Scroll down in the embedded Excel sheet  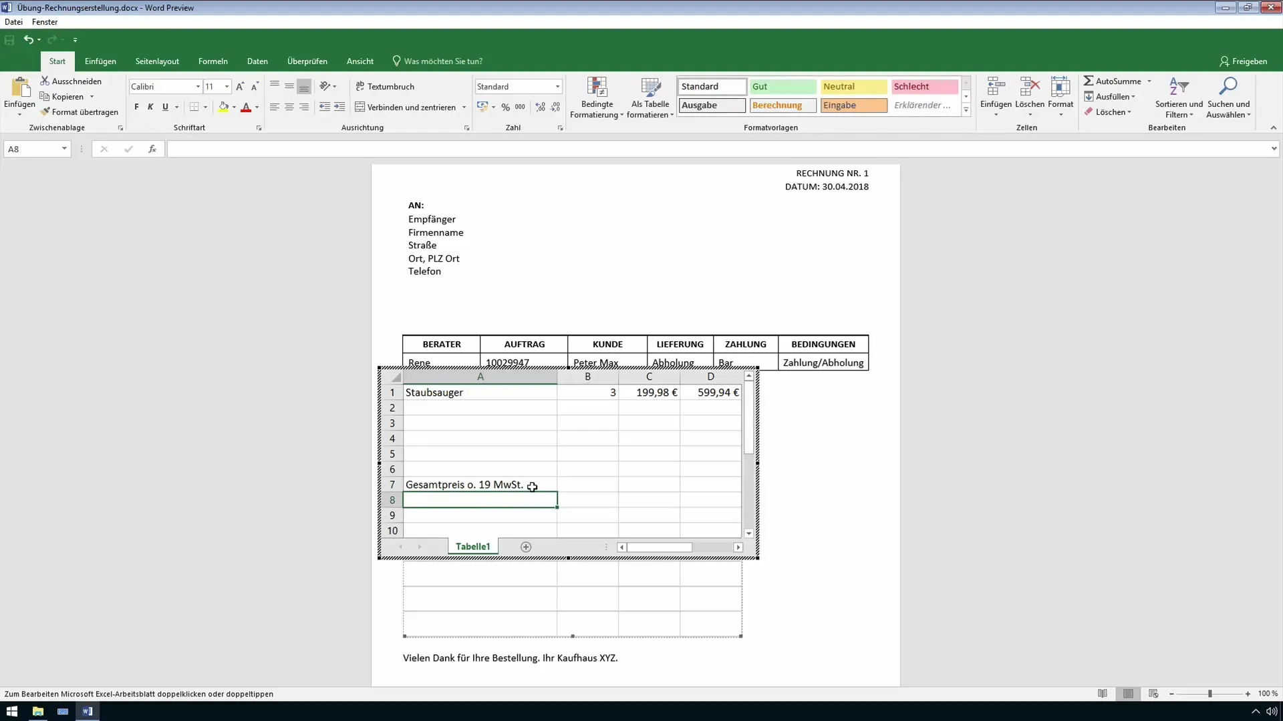pos(751,534)
